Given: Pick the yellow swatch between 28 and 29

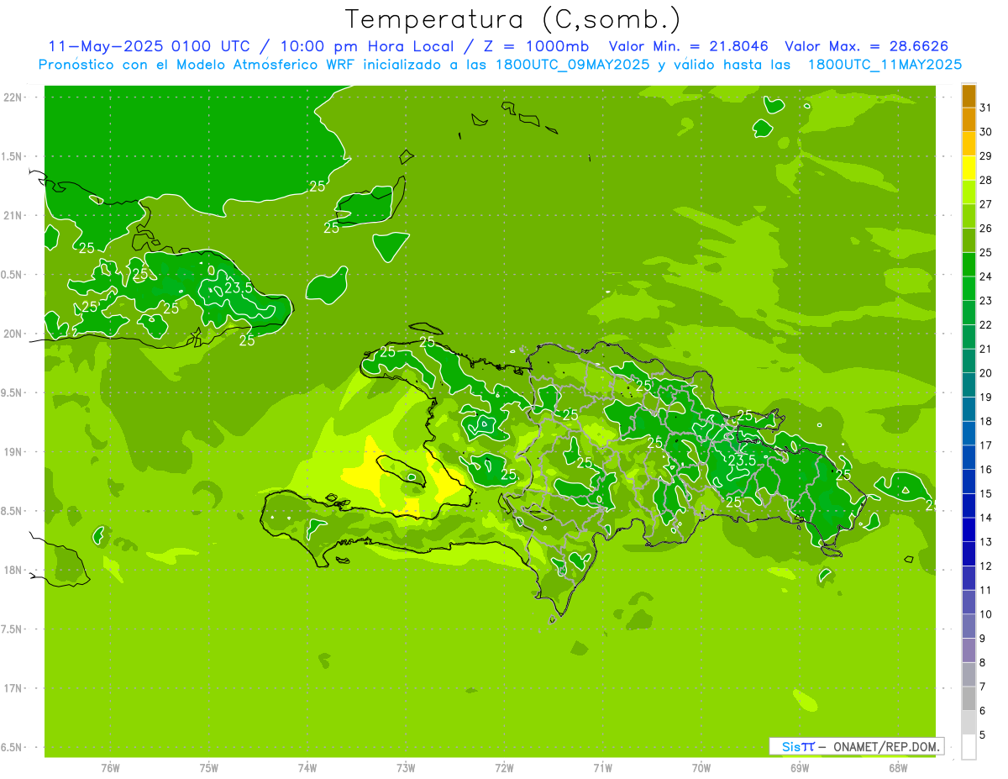Looking at the screenshot, I should (969, 168).
